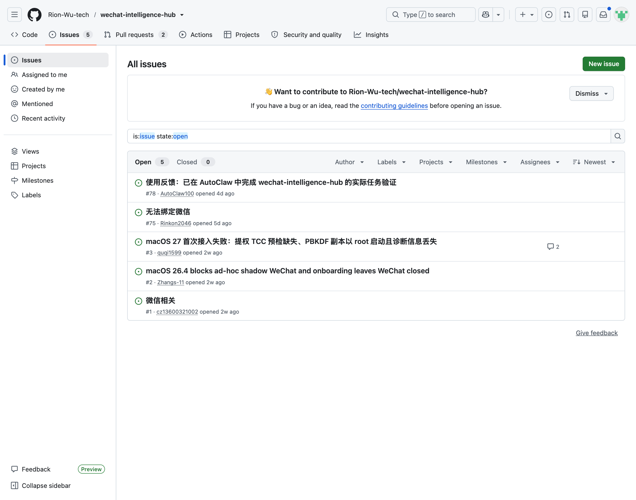Click the comment count icon on issue #3
This screenshot has height=500, width=636.
click(x=553, y=247)
